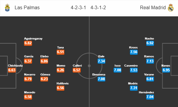Select Kroos's 7.56 rating badge
The width and height of the screenshot is (178, 107).
click(134, 52)
